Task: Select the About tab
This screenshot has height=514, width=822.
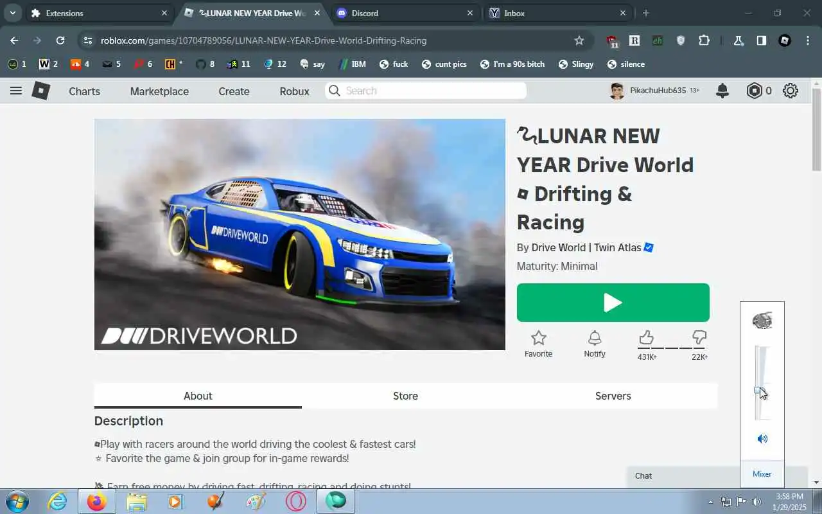Action: tap(198, 396)
